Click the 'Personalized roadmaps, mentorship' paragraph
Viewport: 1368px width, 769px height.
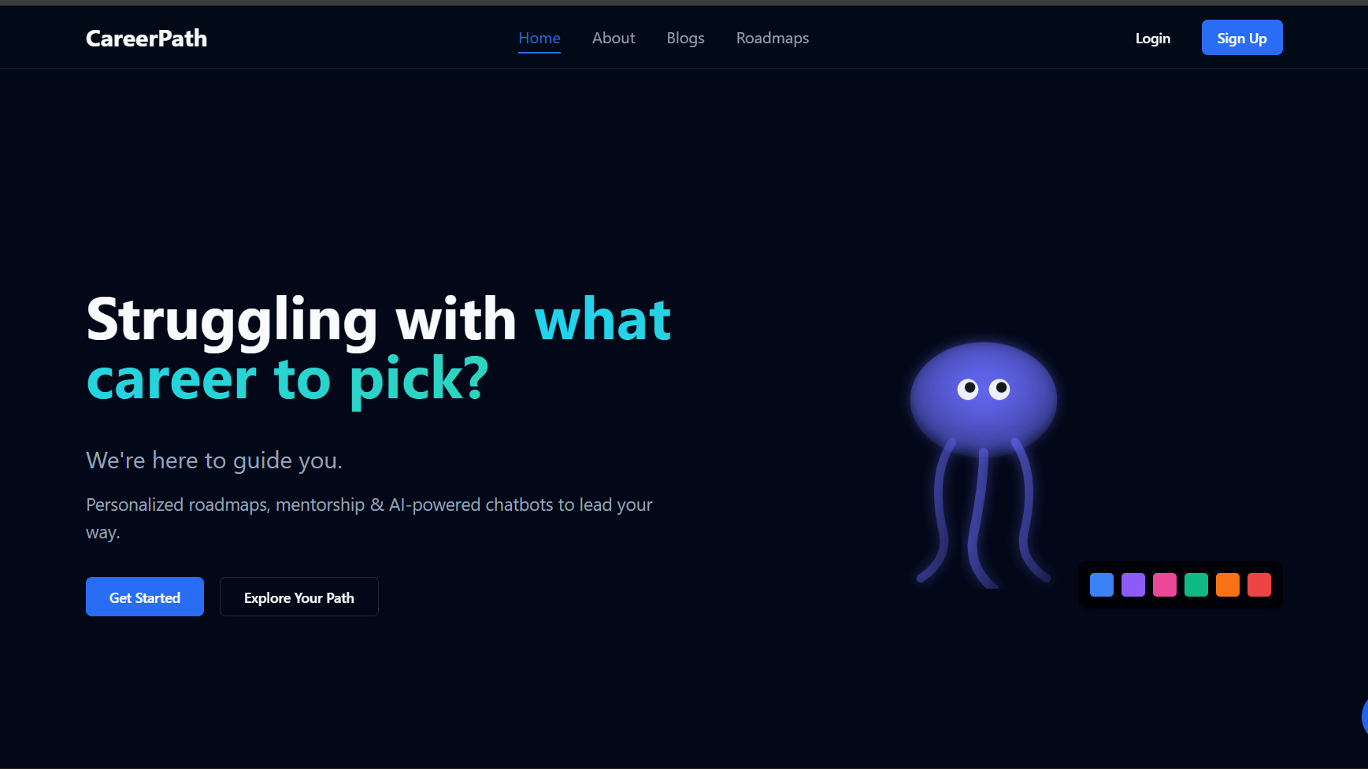pos(369,518)
